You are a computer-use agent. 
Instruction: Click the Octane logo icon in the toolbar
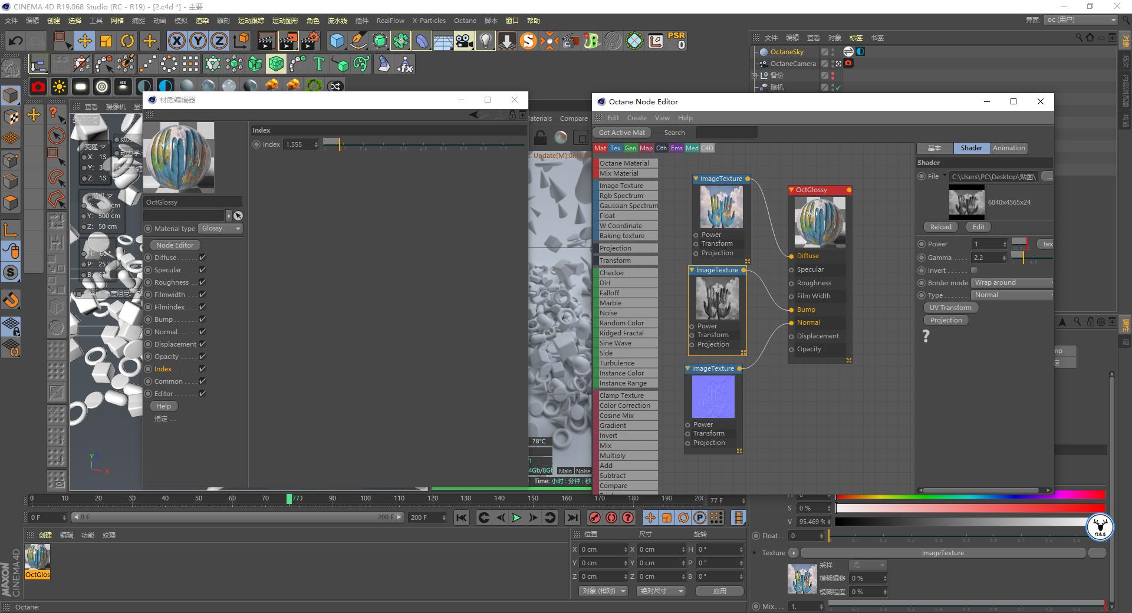(529, 41)
